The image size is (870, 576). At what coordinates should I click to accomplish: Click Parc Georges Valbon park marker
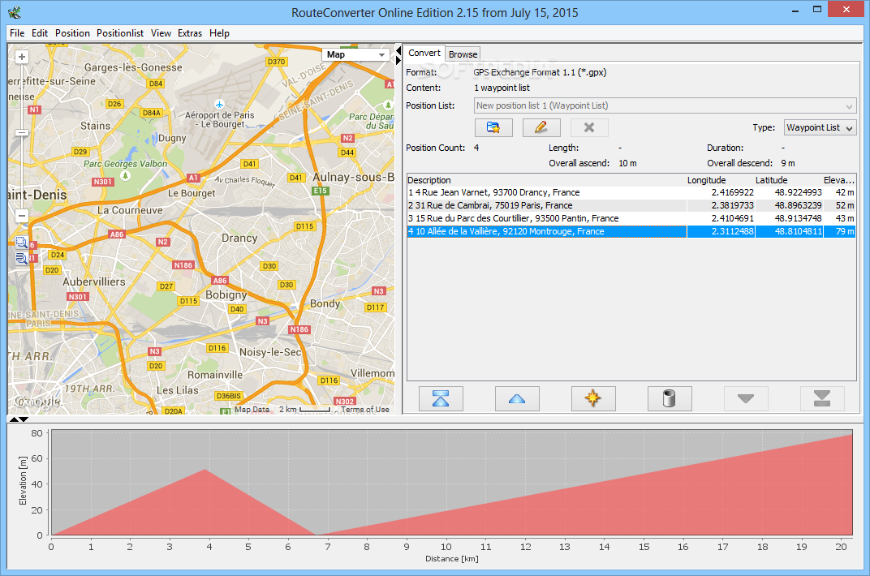pos(126,176)
